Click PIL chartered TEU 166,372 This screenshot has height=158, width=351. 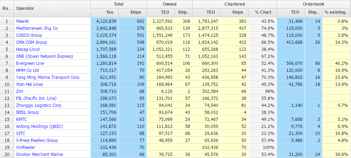tap(210, 98)
